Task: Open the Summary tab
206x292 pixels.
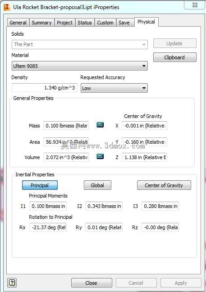Action: (x=41, y=23)
